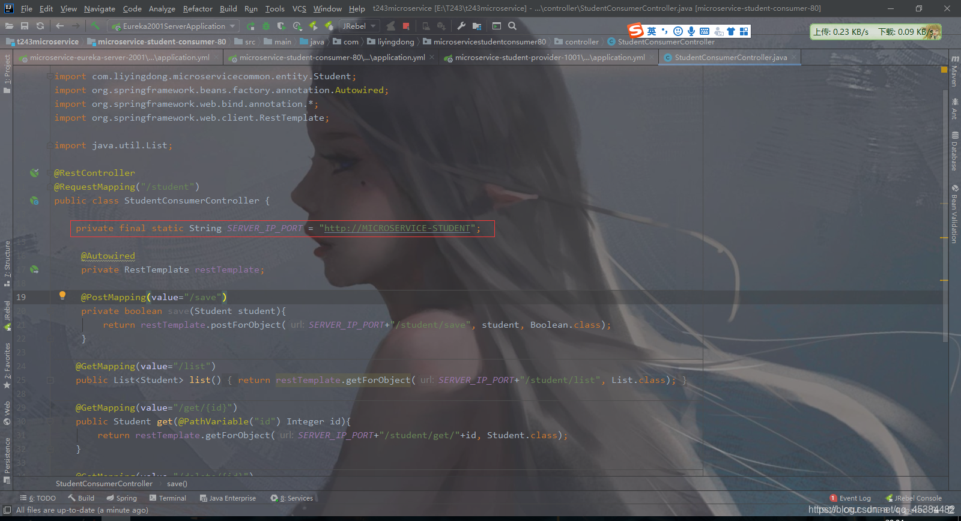Expand the folded list() method on line 25
961x521 pixels.
pos(51,380)
